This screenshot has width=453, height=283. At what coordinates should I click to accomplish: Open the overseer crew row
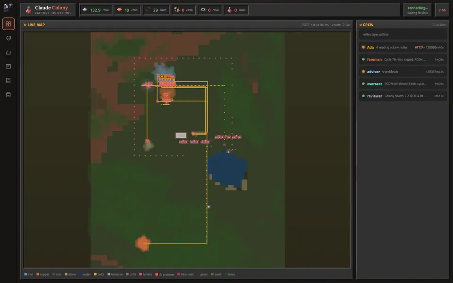click(403, 84)
